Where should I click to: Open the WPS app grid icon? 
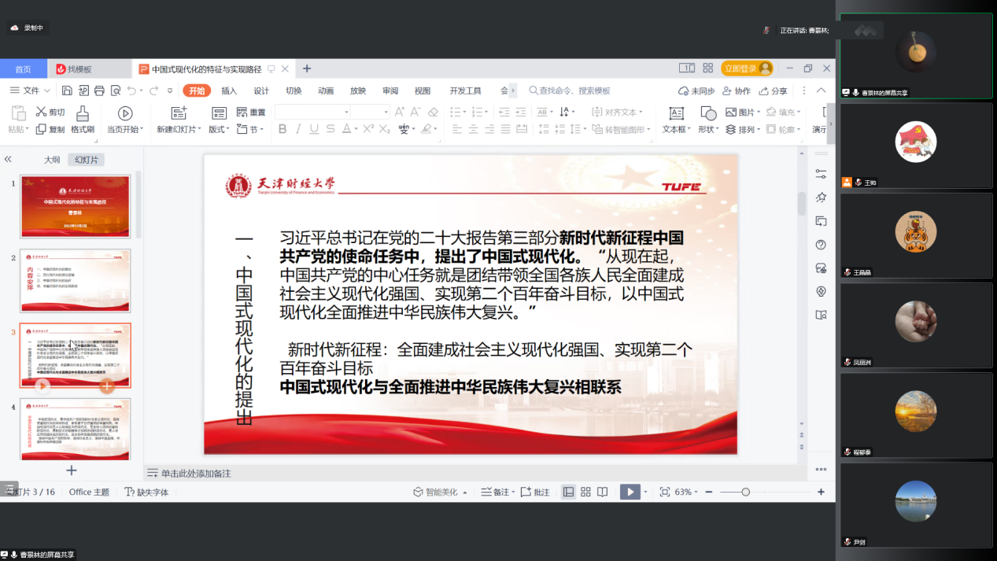707,68
